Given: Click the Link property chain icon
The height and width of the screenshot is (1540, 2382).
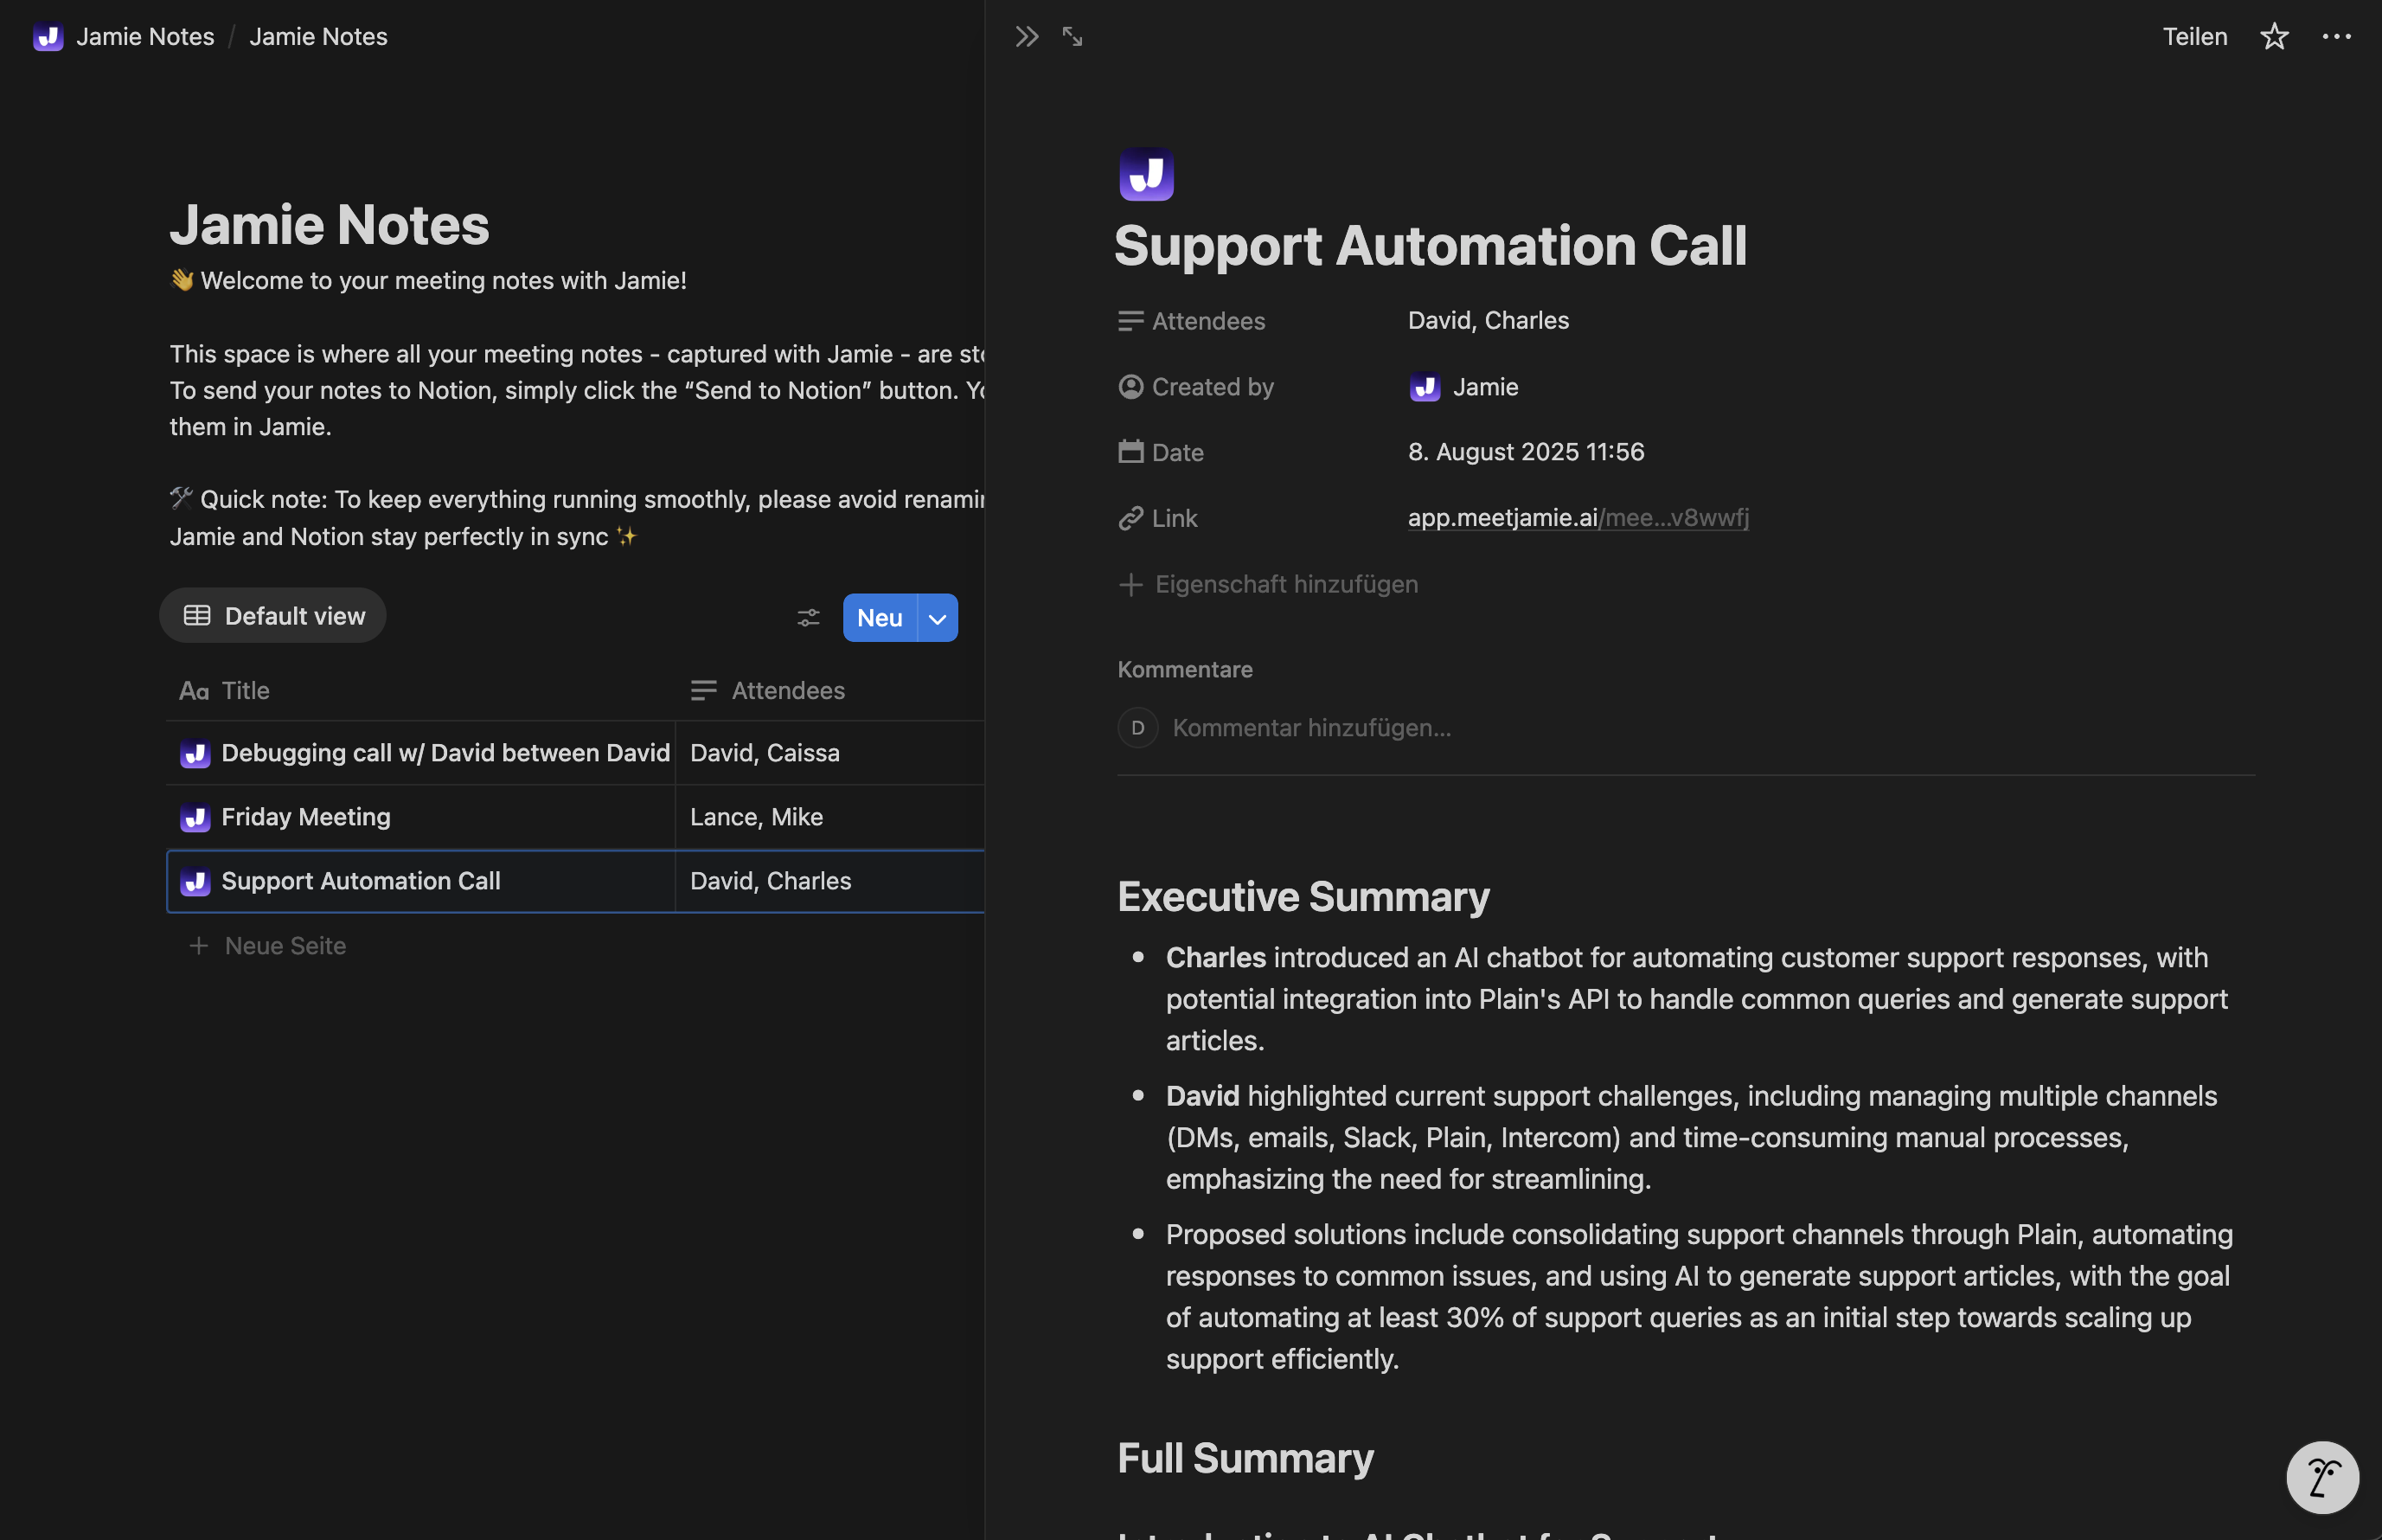Looking at the screenshot, I should pyautogui.click(x=1130, y=518).
